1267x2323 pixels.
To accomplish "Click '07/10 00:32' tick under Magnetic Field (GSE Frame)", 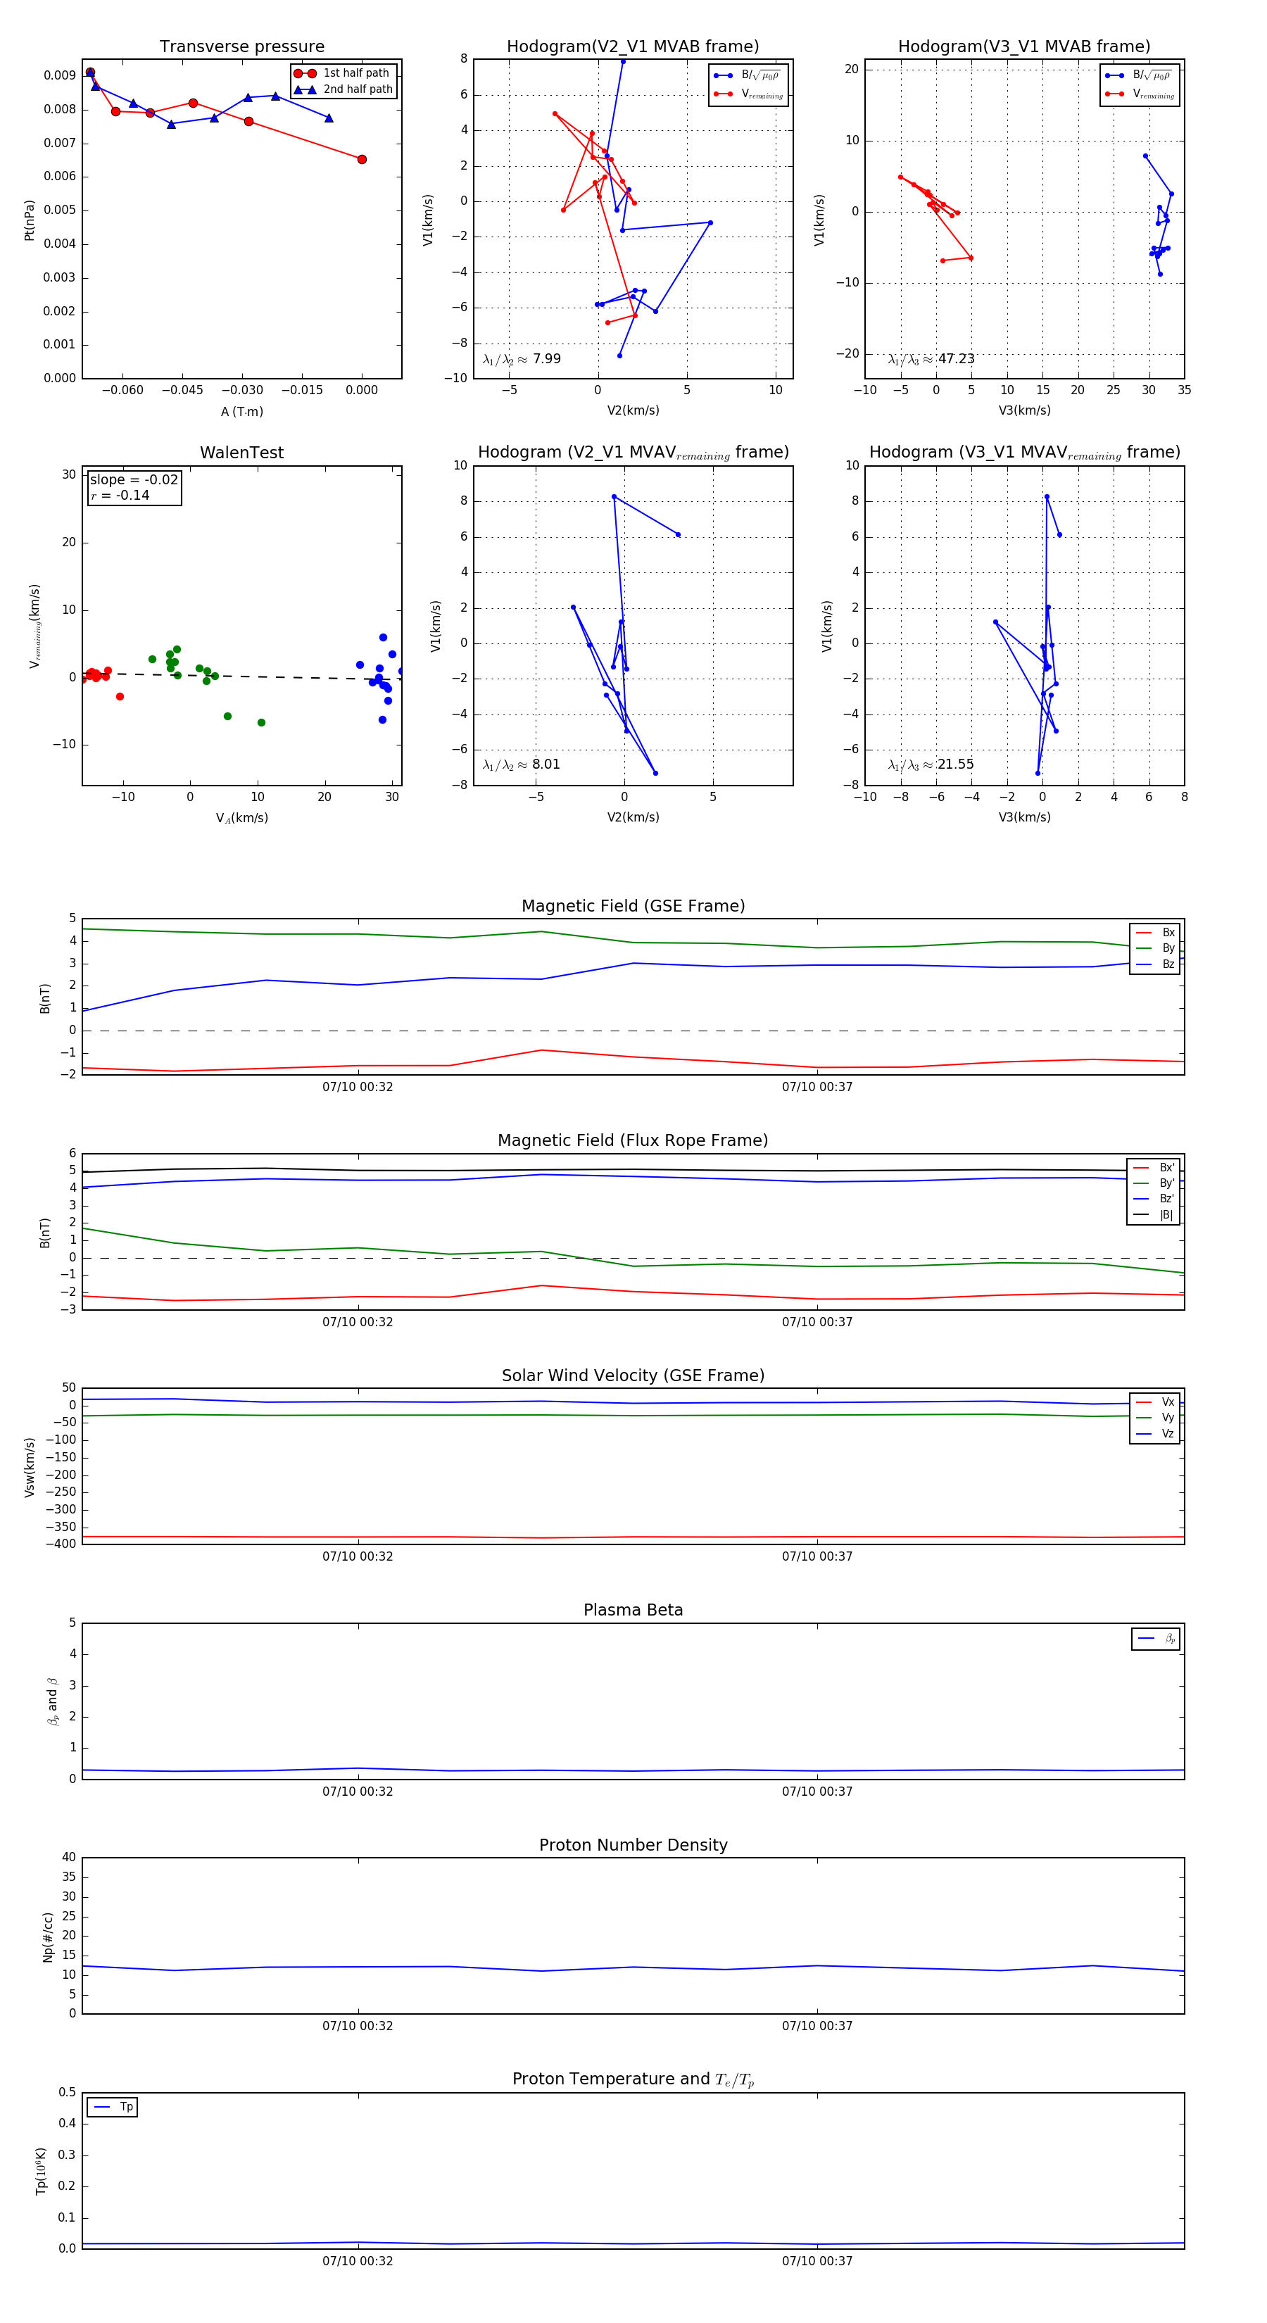I will click(x=358, y=1088).
